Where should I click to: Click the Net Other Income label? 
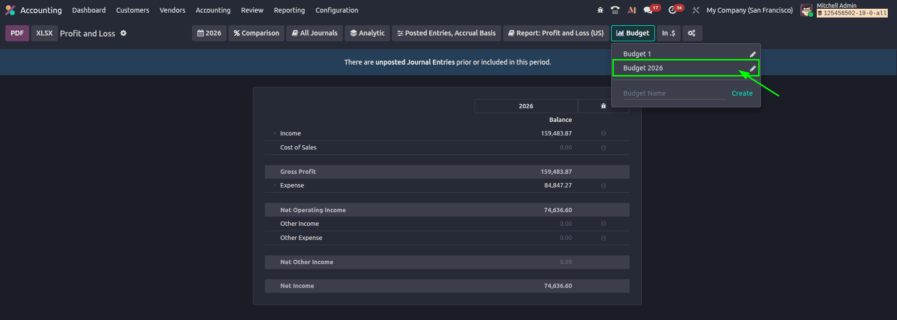pos(307,262)
